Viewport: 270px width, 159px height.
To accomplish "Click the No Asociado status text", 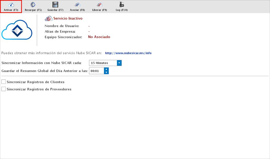I will pos(99,37).
